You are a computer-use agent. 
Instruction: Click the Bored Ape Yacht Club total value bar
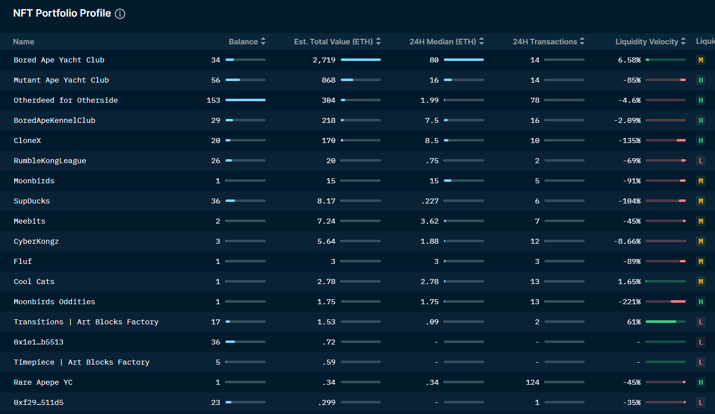(361, 60)
